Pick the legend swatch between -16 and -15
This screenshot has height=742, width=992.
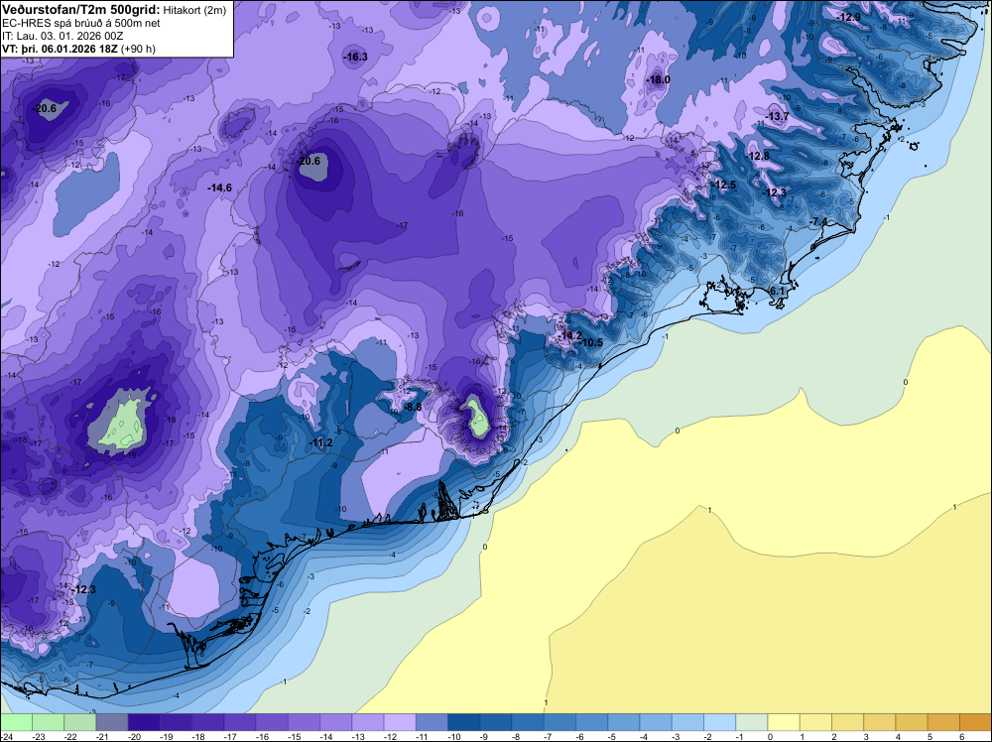[272, 722]
